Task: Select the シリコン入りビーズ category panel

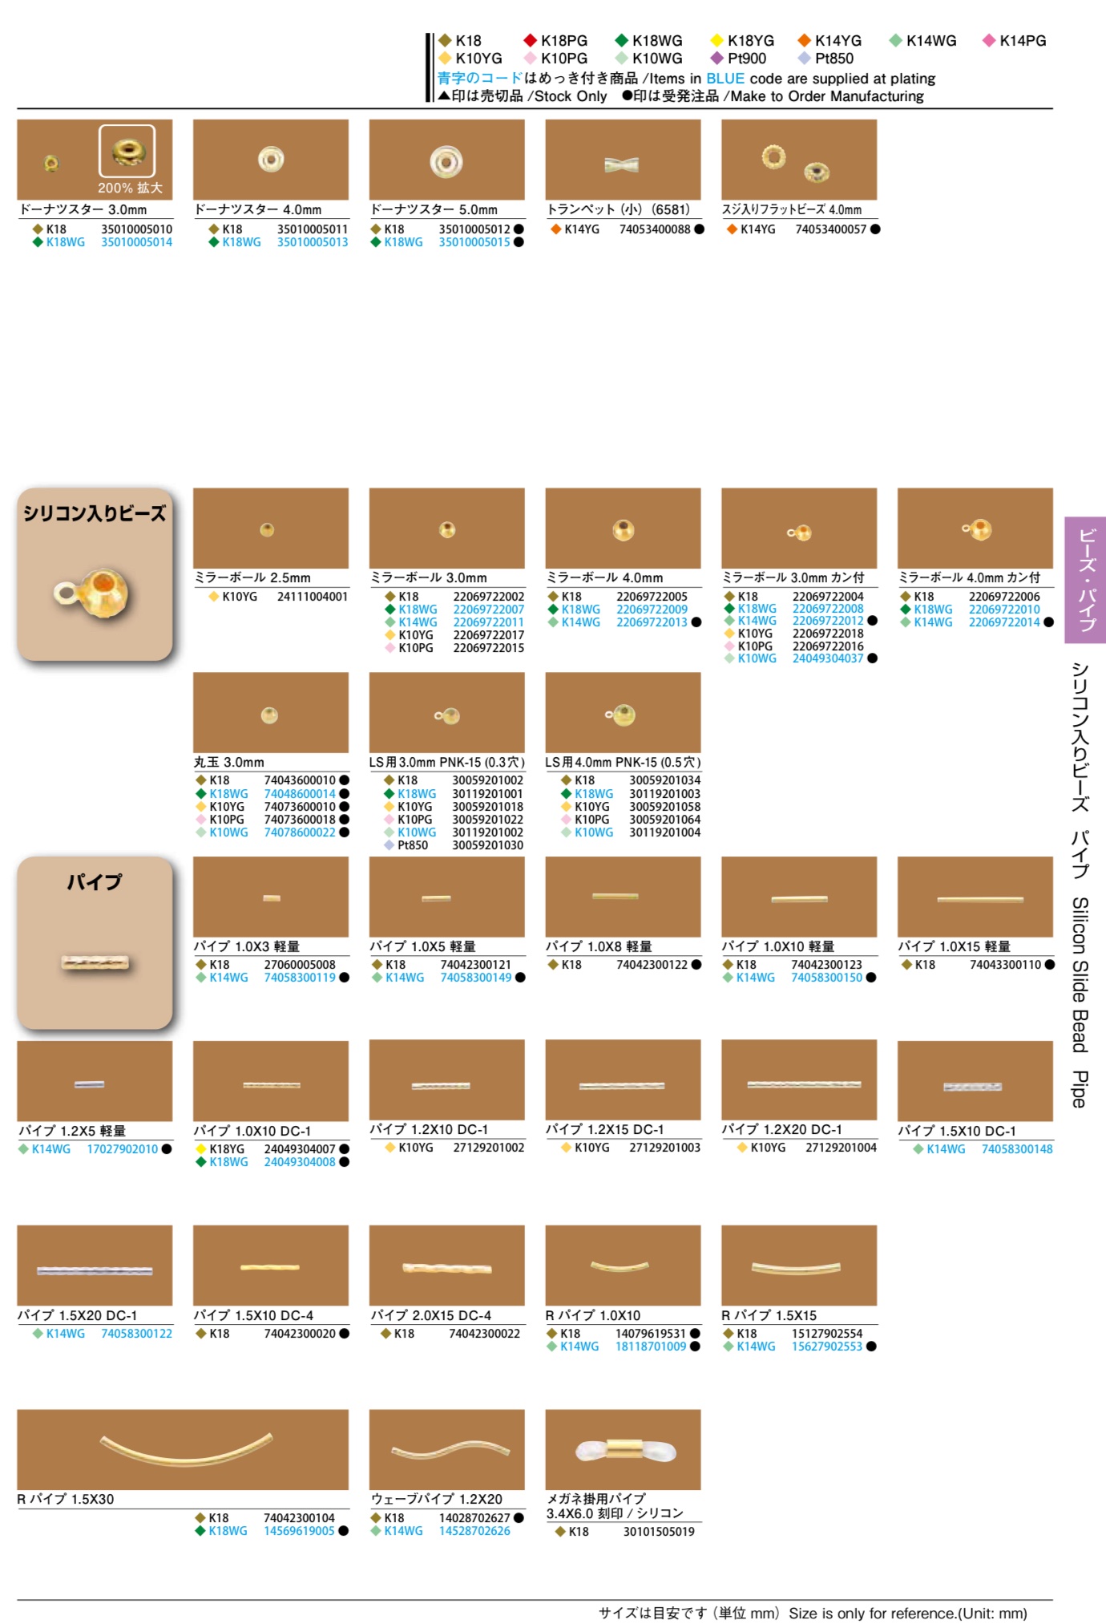Action: [95, 574]
